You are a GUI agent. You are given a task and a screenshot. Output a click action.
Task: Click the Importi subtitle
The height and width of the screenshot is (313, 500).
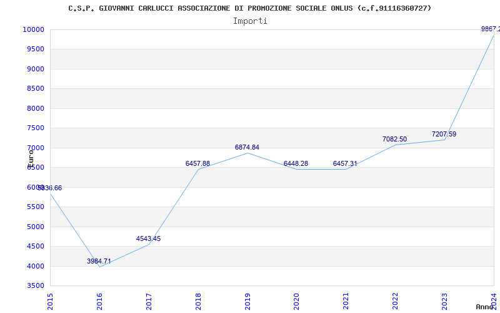click(250, 21)
